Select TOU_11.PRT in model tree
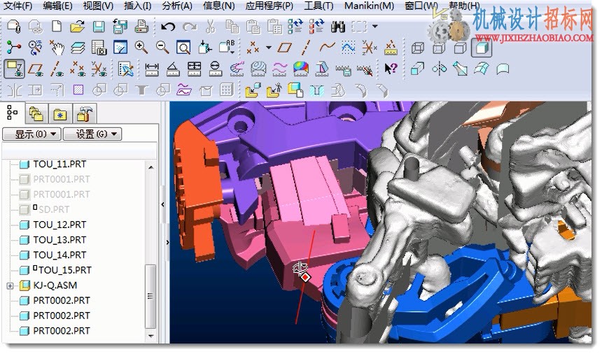This screenshot has height=354, width=602. point(59,164)
